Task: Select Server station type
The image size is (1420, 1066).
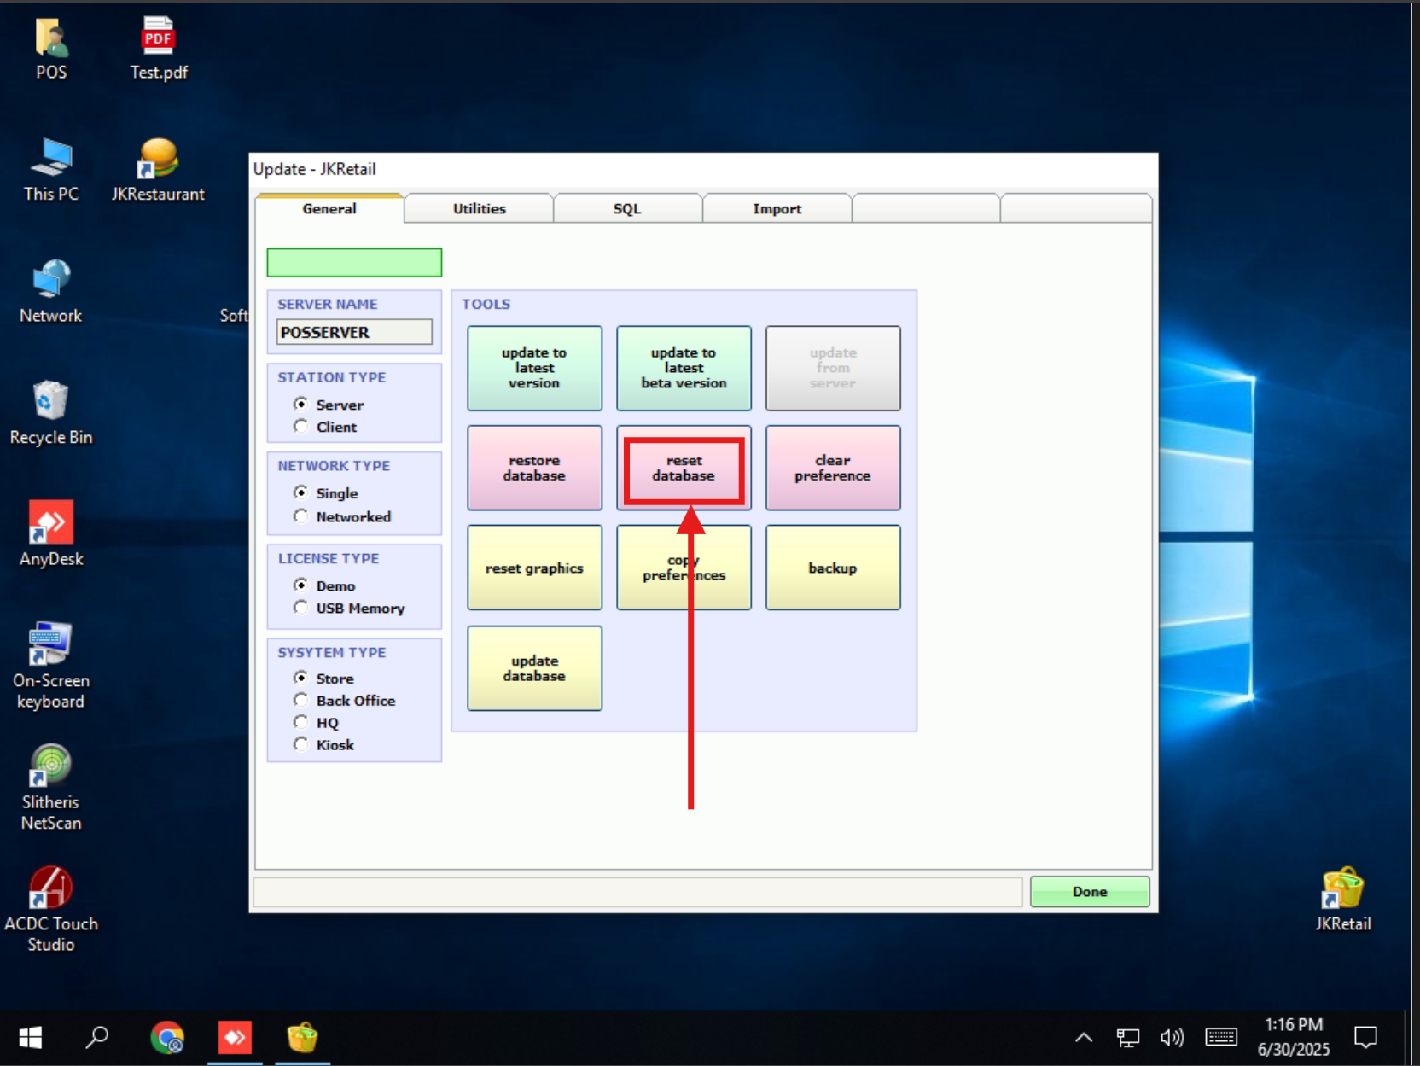Action: coord(329,405)
